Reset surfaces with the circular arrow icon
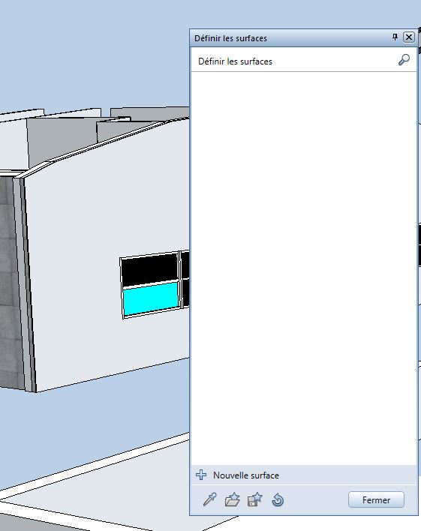This screenshot has width=421, height=531. (278, 499)
